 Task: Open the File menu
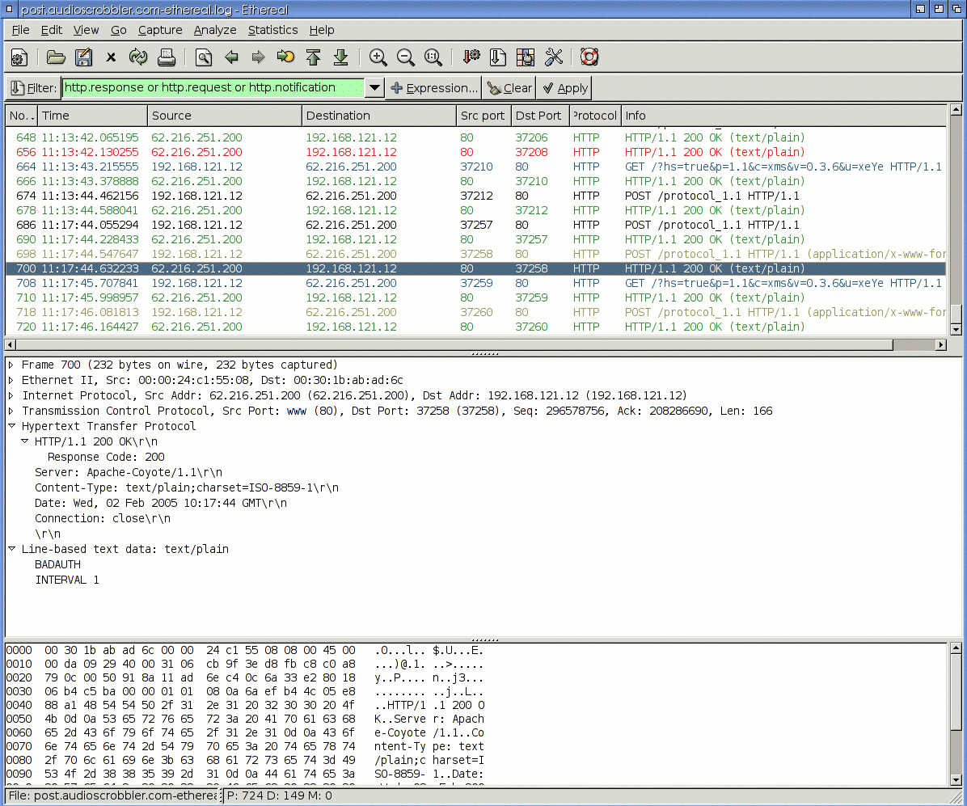point(20,30)
